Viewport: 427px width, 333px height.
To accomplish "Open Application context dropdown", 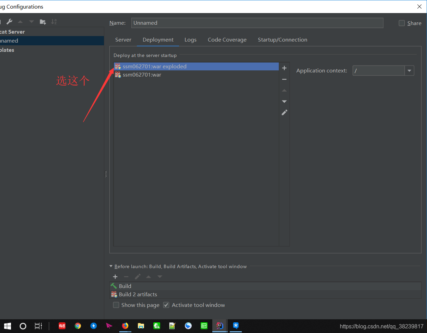I will coord(409,71).
